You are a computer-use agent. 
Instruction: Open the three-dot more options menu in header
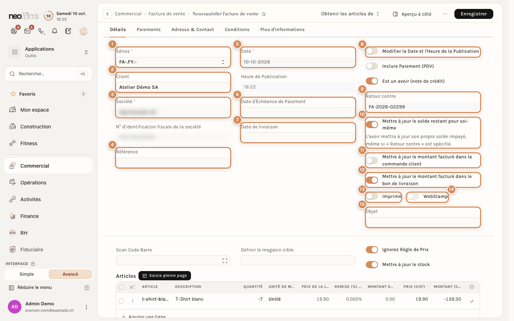pos(445,14)
